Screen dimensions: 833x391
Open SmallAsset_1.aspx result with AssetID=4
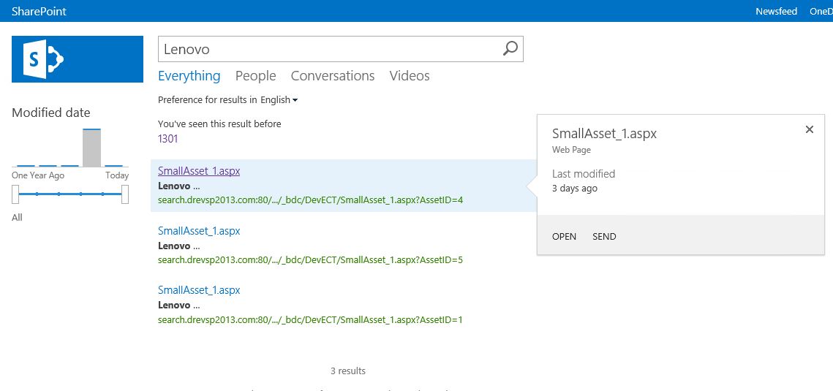[x=199, y=171]
